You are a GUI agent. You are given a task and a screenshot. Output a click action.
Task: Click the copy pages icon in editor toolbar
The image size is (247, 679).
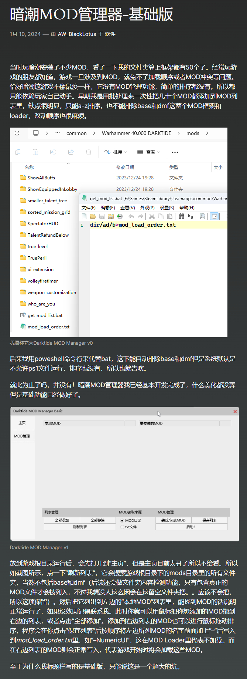tap(161, 216)
